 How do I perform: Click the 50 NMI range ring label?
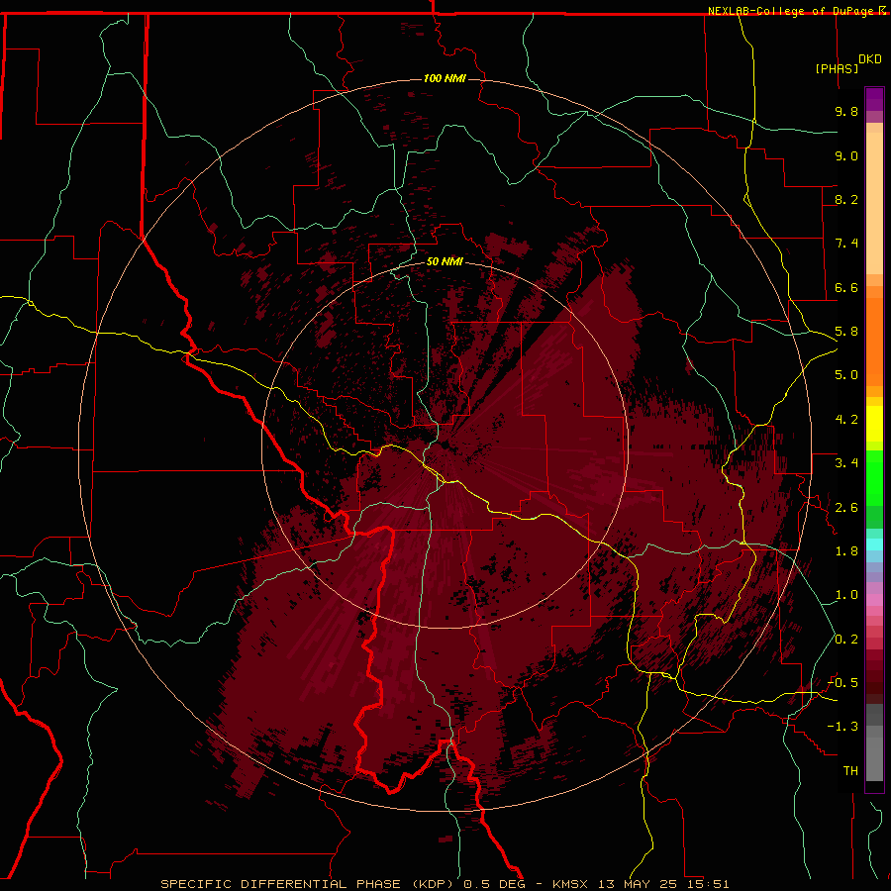tap(445, 261)
